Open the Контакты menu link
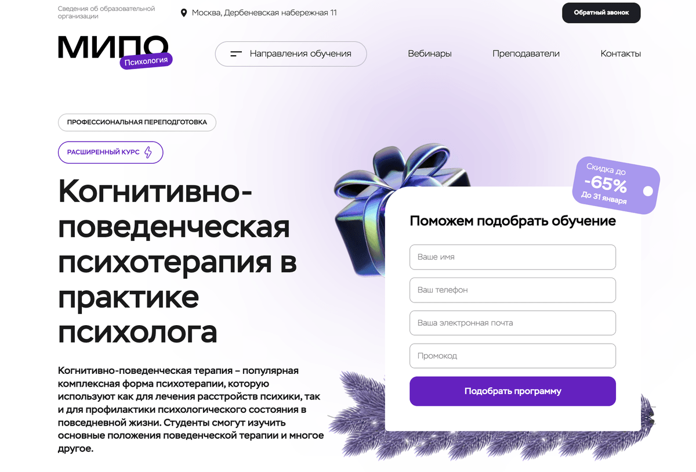Viewport: 696px width, 472px height. 621,53
